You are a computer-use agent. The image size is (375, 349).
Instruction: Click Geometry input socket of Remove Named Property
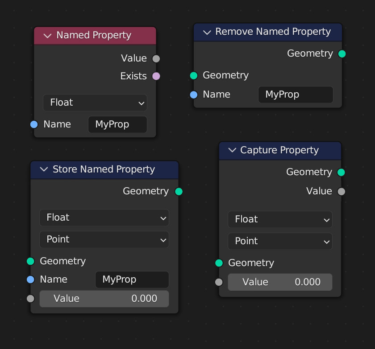pos(194,76)
